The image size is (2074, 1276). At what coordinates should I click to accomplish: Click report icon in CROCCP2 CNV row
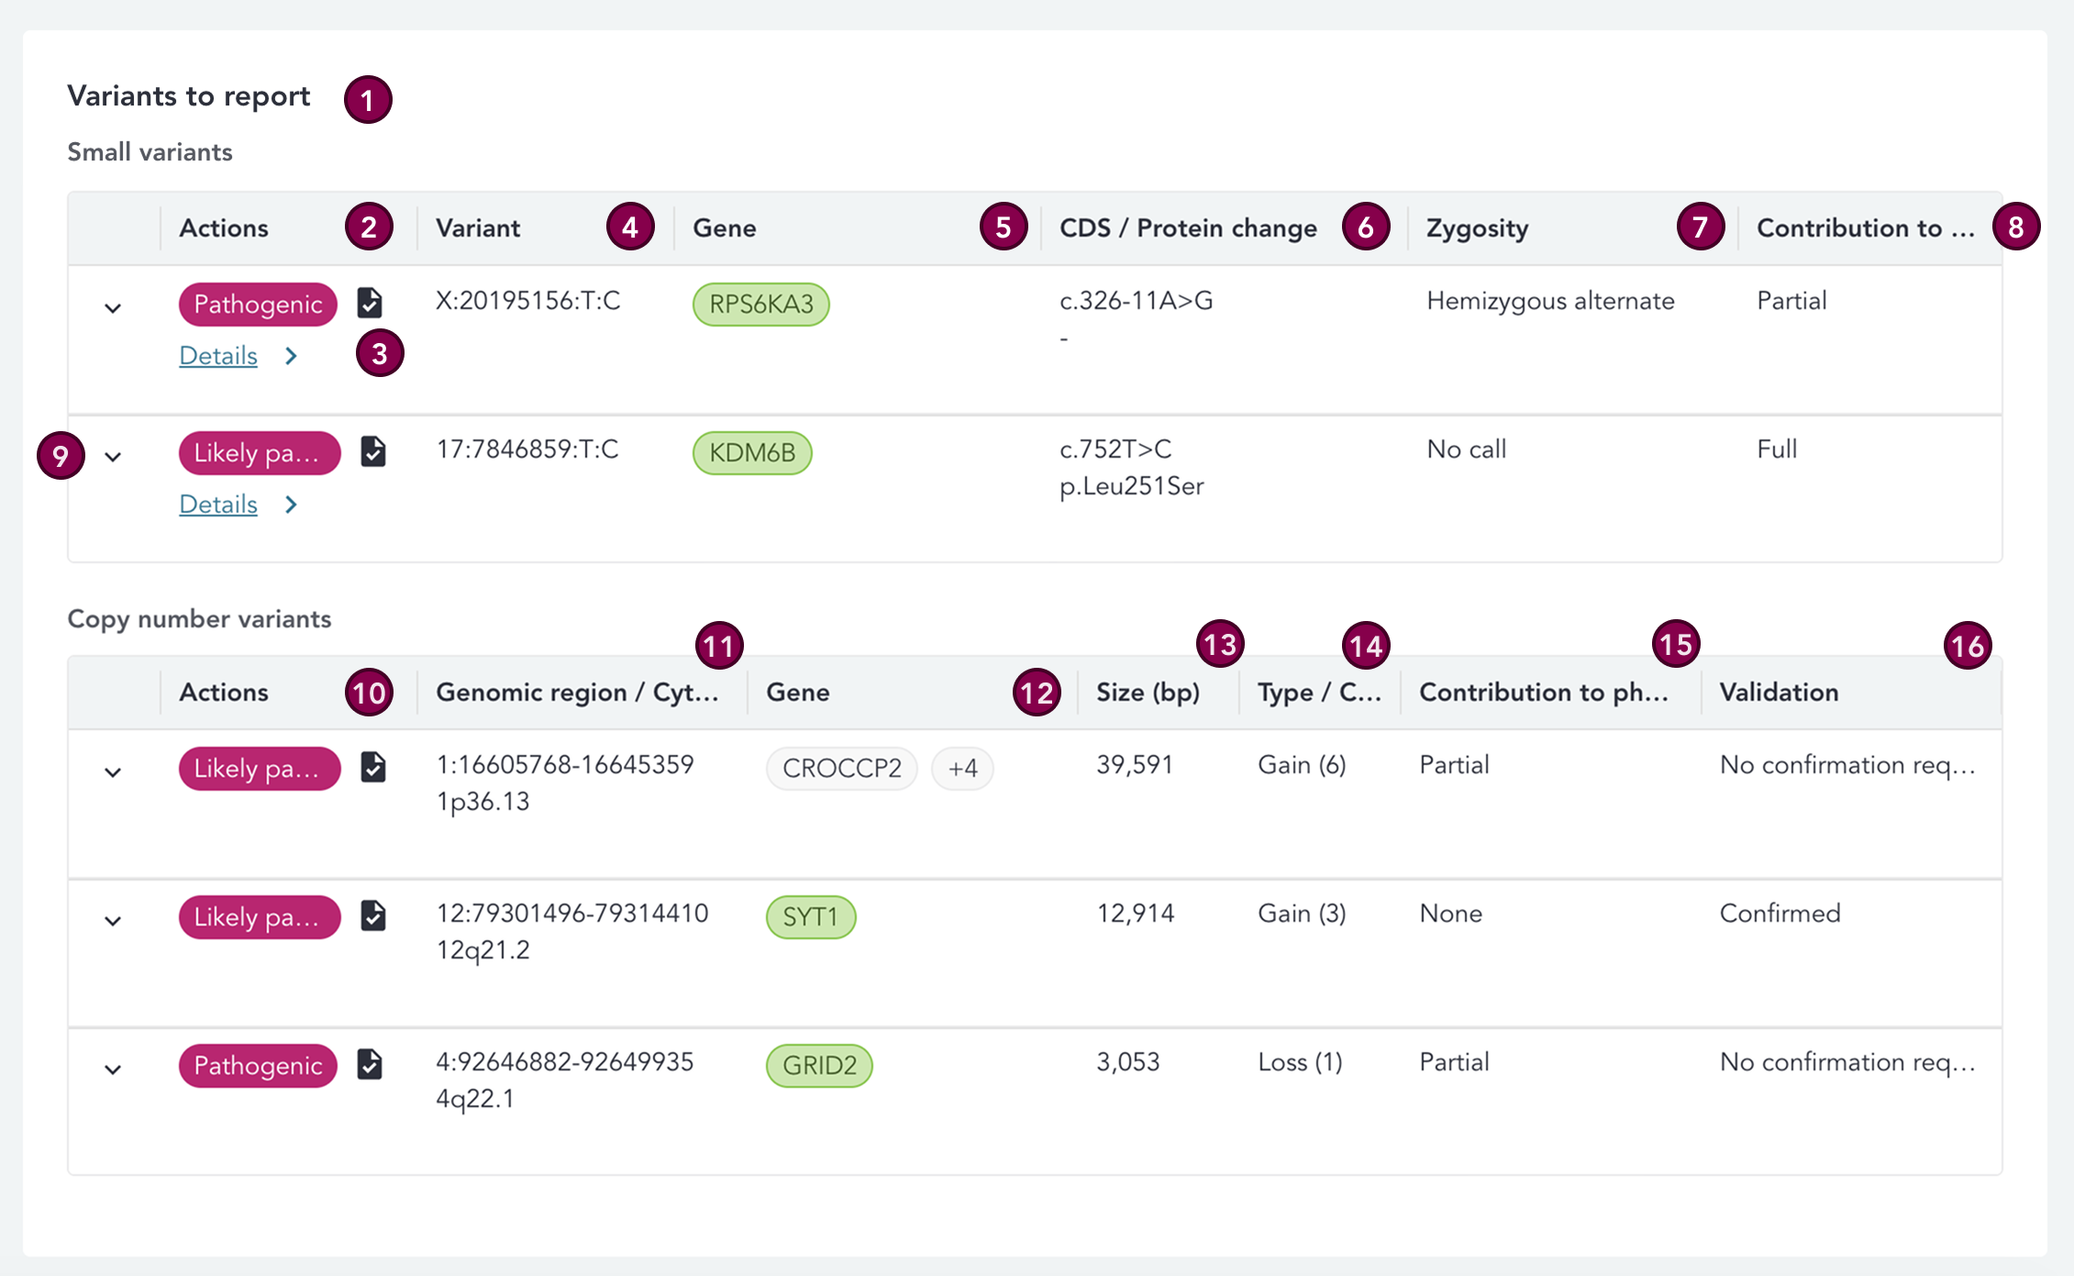coord(373,767)
